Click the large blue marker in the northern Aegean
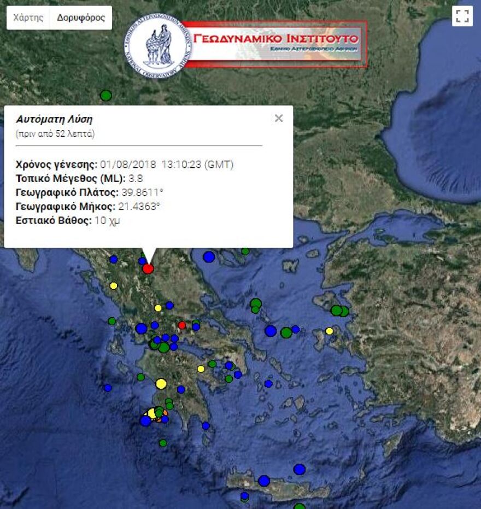Image resolution: width=481 pixels, height=509 pixels. point(208,256)
